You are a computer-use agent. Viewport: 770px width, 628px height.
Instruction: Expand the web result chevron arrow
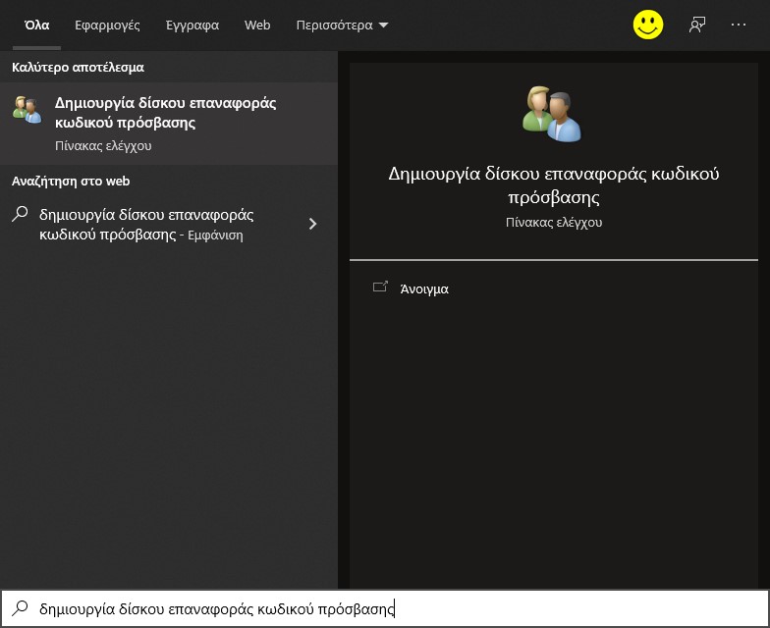pos(312,224)
